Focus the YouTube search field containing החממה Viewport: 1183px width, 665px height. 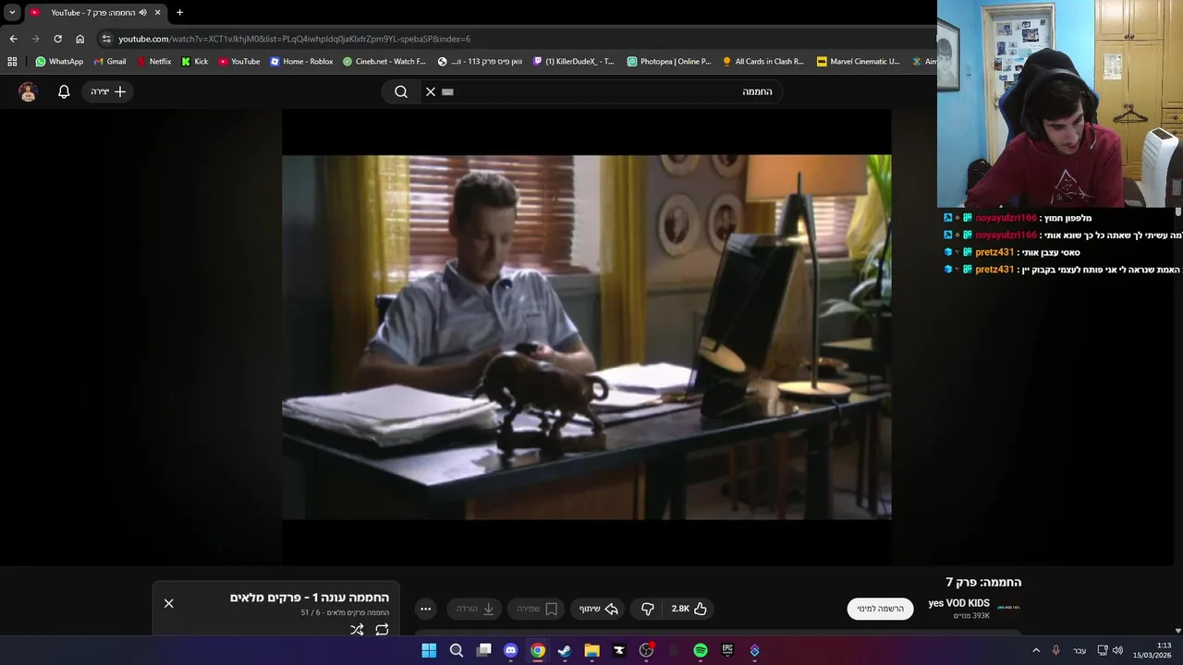(601, 91)
